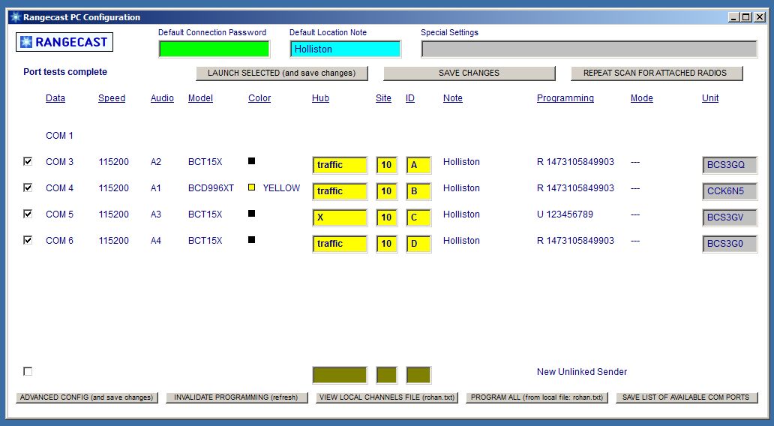The image size is (774, 426).
Task: Click VIEW LOCAL CHANNELS FILE button
Action: (387, 397)
